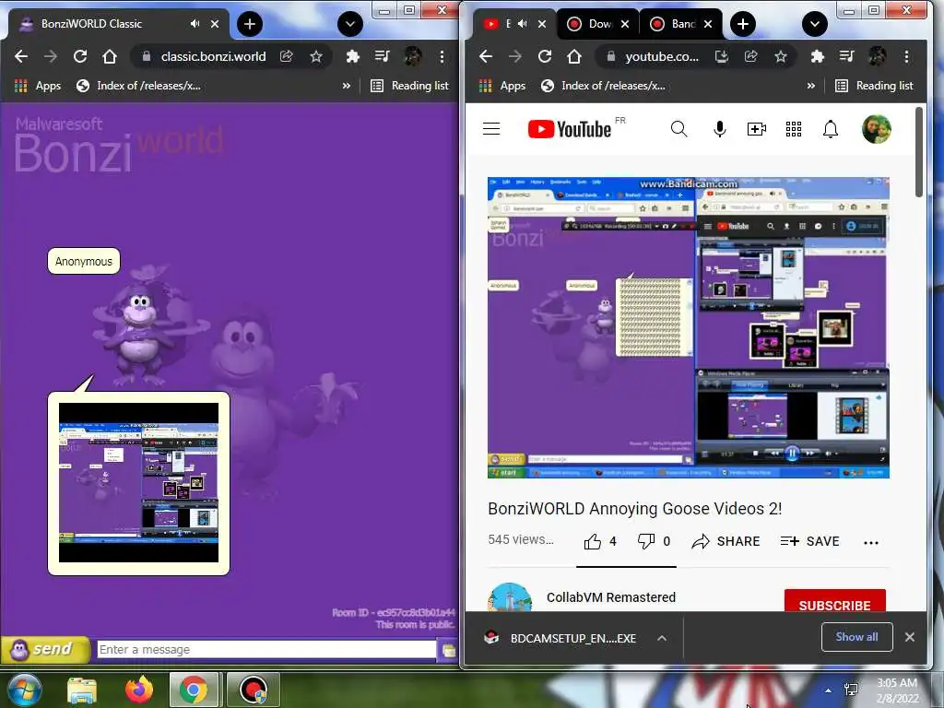This screenshot has width=944, height=708.
Task: Install YouTube app from address bar icon
Action: tap(721, 56)
